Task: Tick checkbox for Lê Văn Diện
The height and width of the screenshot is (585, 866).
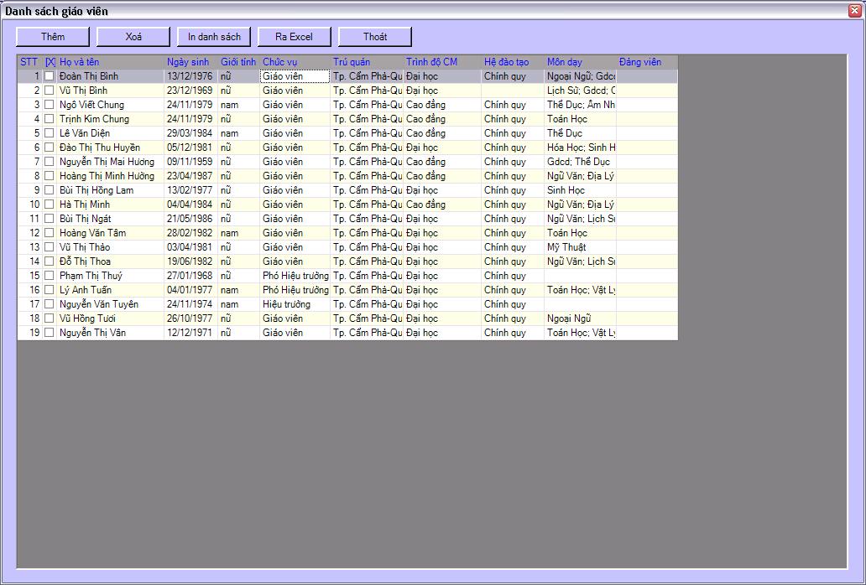Action: [50, 133]
